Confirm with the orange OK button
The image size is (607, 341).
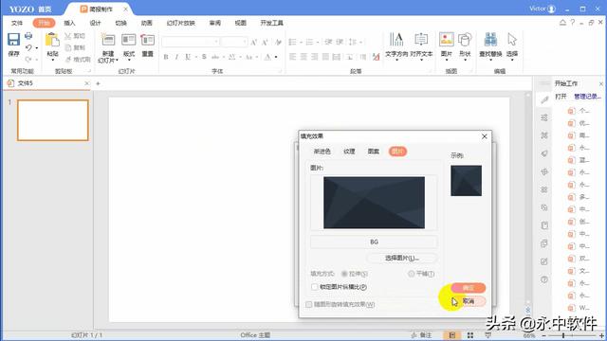pyautogui.click(x=468, y=288)
